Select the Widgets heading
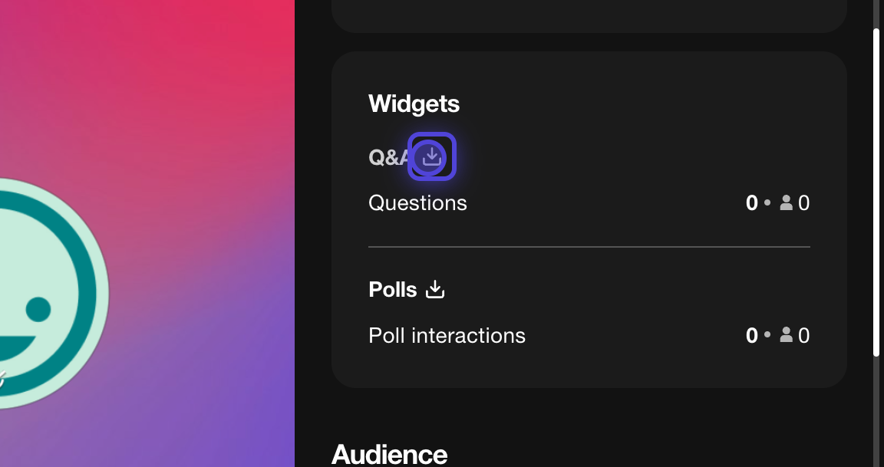 coord(414,104)
